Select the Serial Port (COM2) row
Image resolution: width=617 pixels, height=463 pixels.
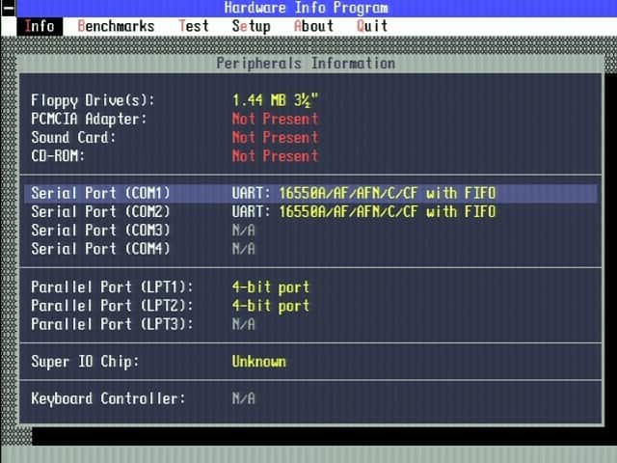click(310, 212)
